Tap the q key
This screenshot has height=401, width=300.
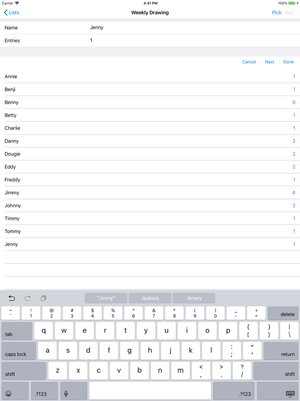pos(44,331)
